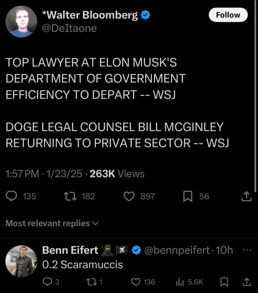Open the @DeItaone handle link
Image resolution: width=258 pixels, height=293 pixels.
(x=69, y=28)
